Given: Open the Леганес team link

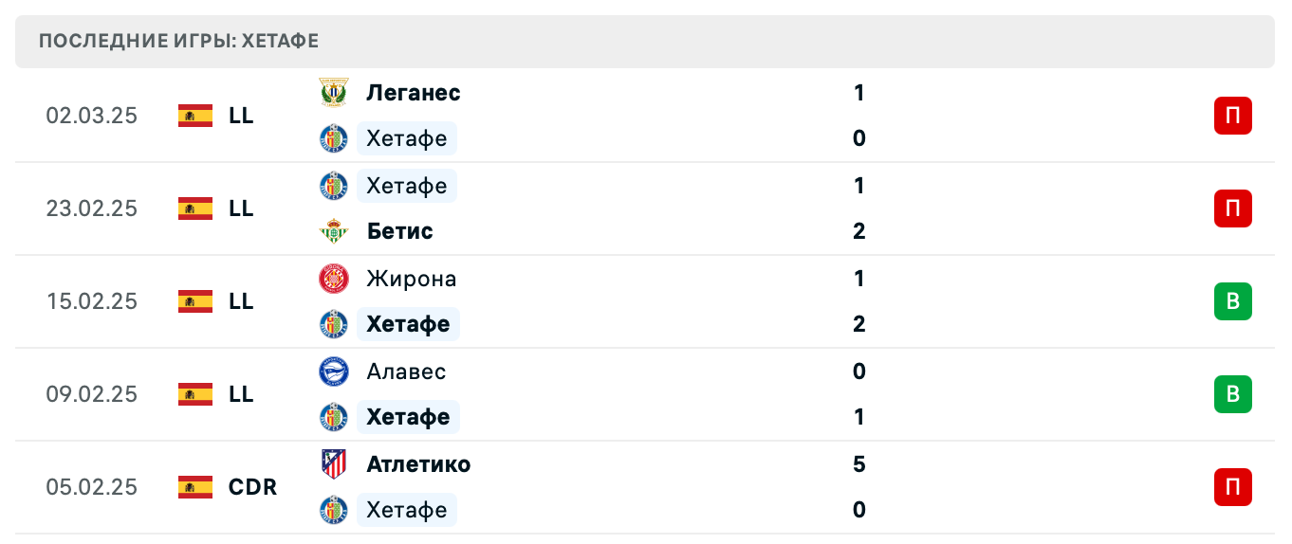Looking at the screenshot, I should (x=414, y=93).
